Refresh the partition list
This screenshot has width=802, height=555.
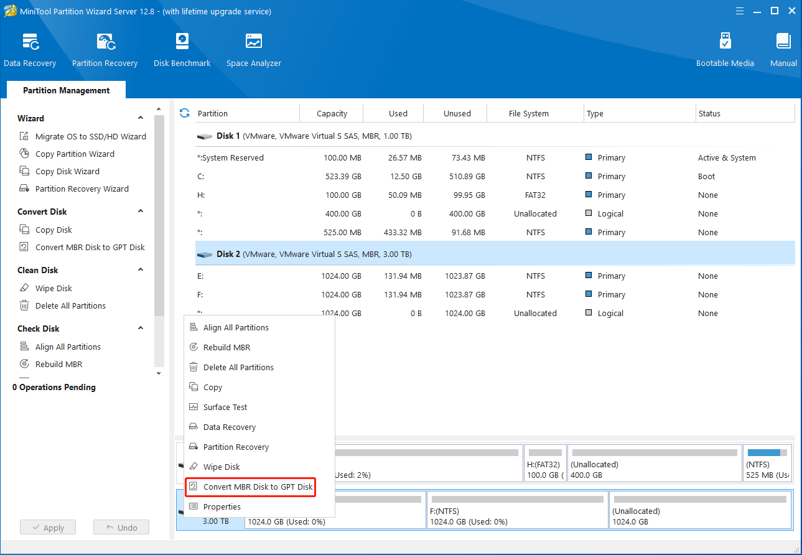[184, 113]
